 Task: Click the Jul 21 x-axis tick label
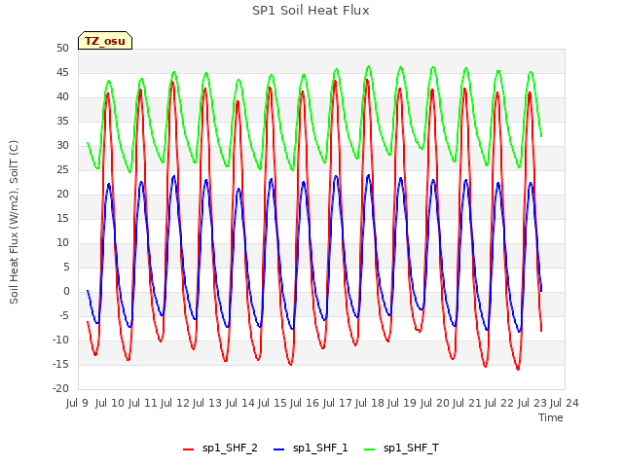[467, 403]
